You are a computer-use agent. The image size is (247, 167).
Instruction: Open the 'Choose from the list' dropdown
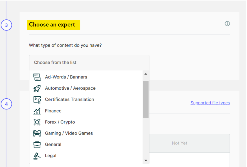(89, 62)
